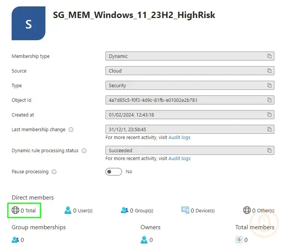The width and height of the screenshot is (289, 248).
Task: Copy the Source field value
Action: (x=269, y=71)
